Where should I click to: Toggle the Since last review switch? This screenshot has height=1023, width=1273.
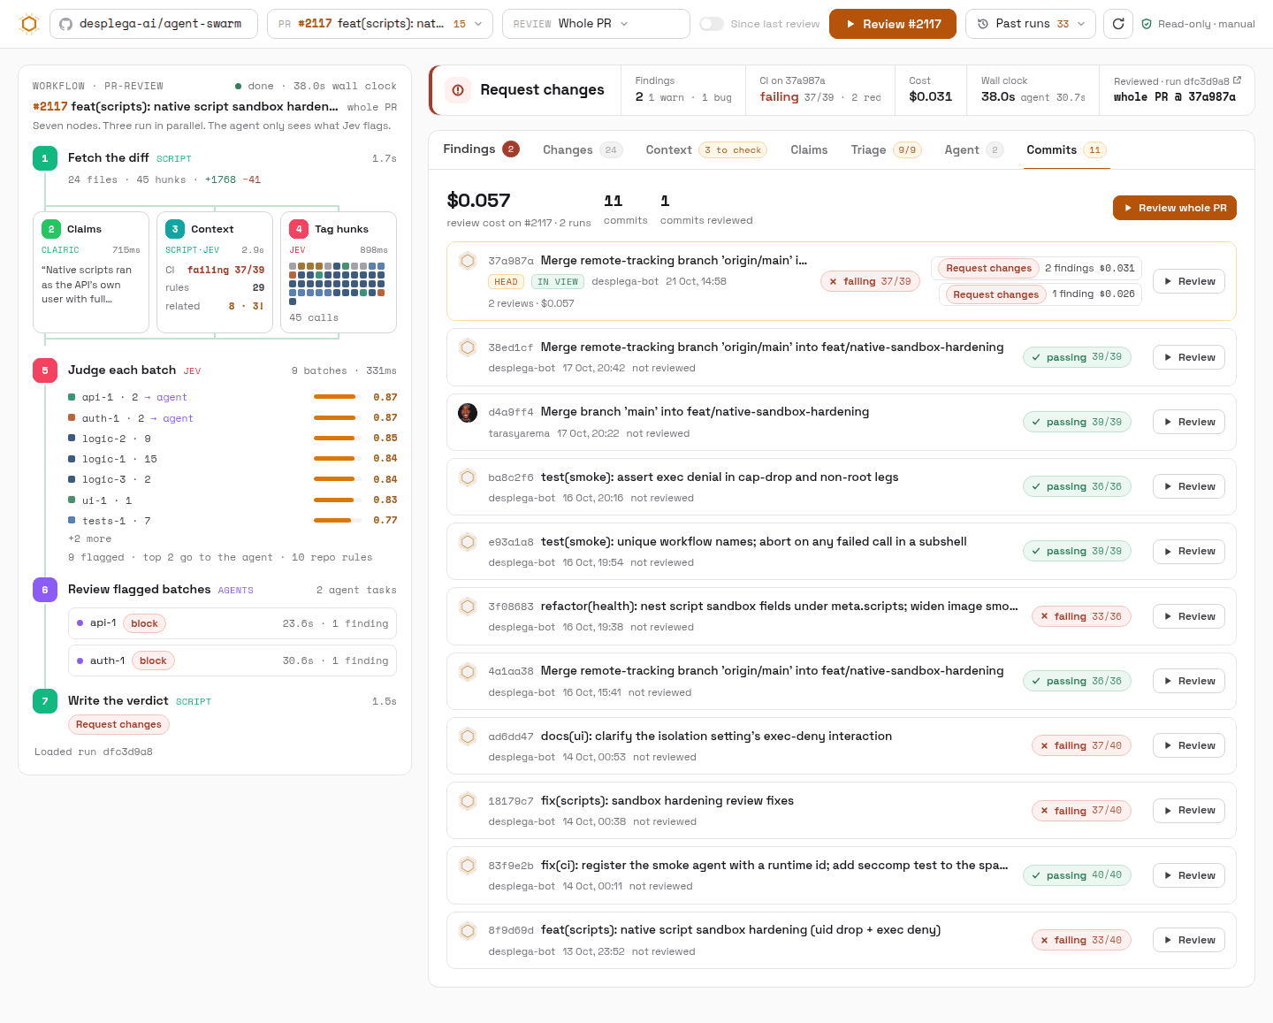712,24
